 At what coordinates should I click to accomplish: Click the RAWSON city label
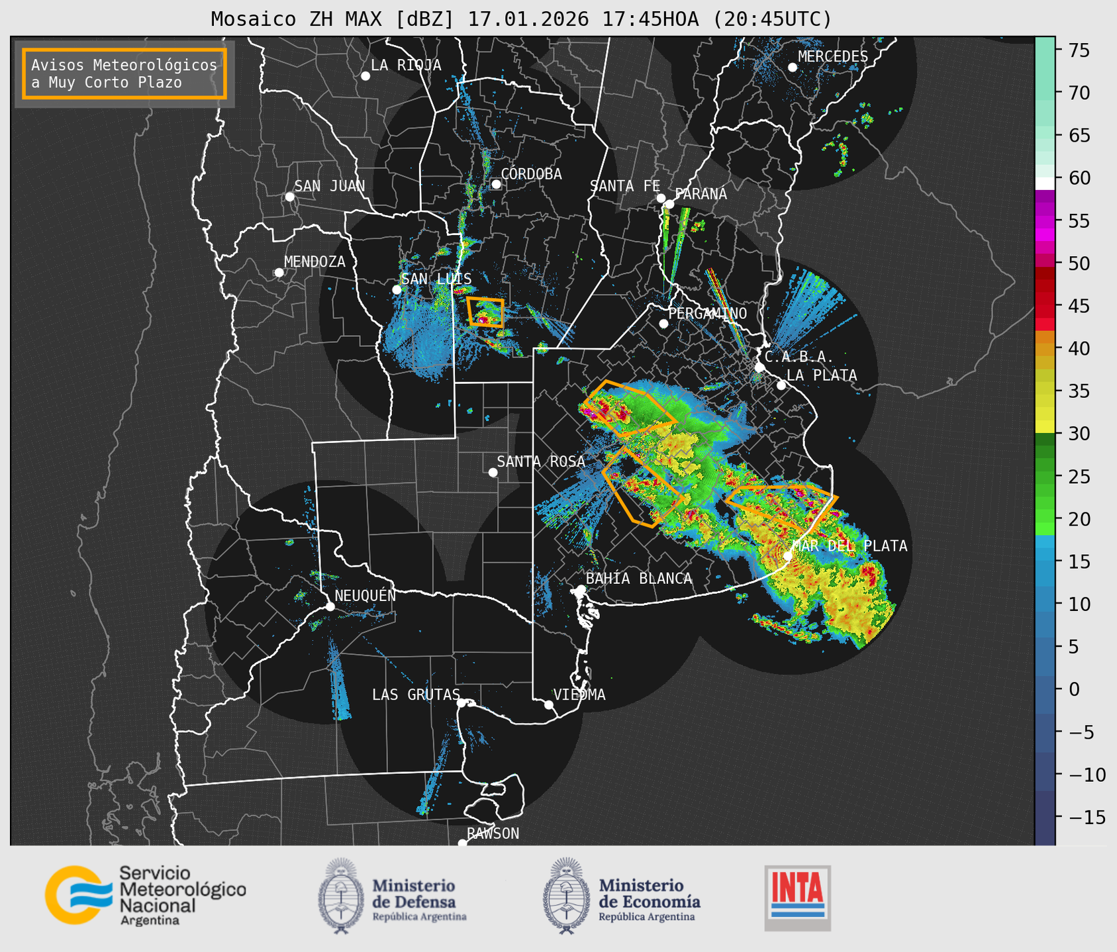493,833
